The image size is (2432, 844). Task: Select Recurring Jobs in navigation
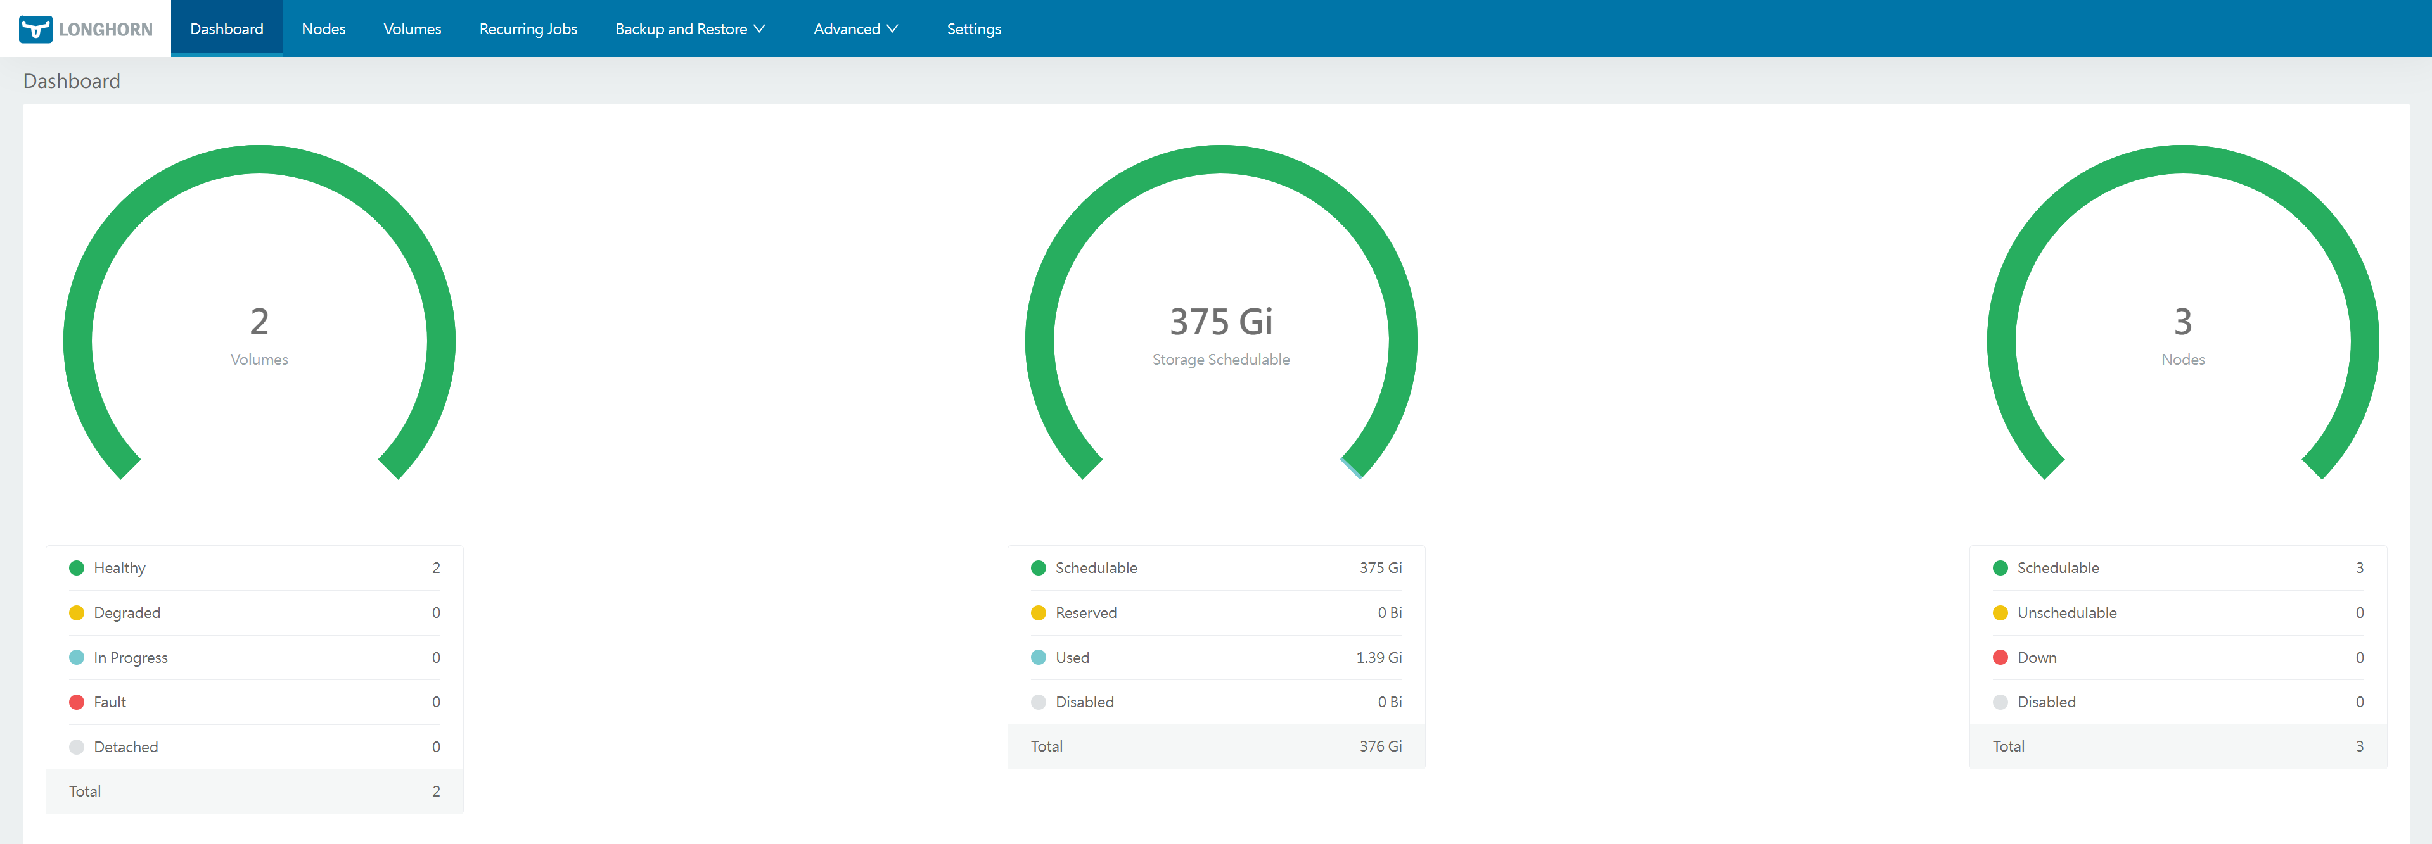click(528, 28)
